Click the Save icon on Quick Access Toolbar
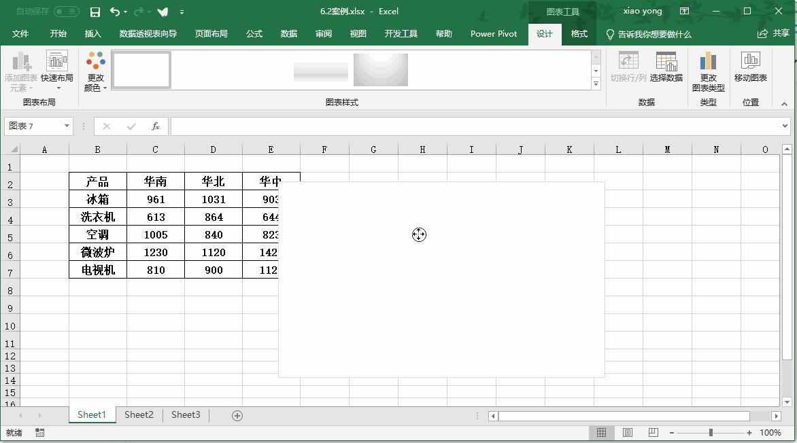 pyautogui.click(x=95, y=11)
